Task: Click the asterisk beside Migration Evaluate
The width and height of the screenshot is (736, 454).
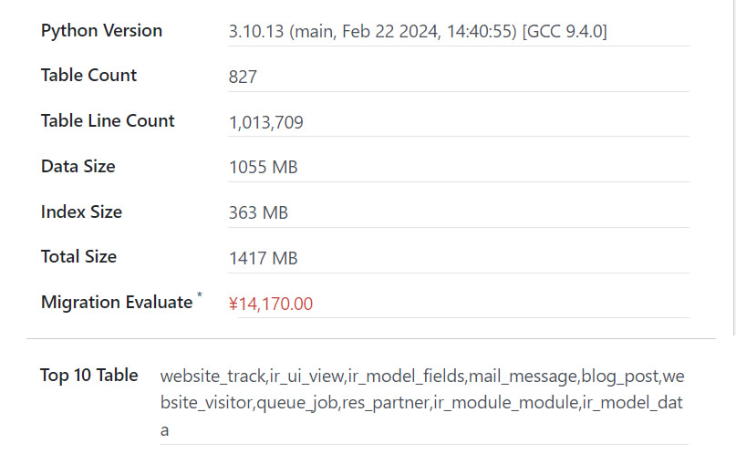Action: point(200,295)
